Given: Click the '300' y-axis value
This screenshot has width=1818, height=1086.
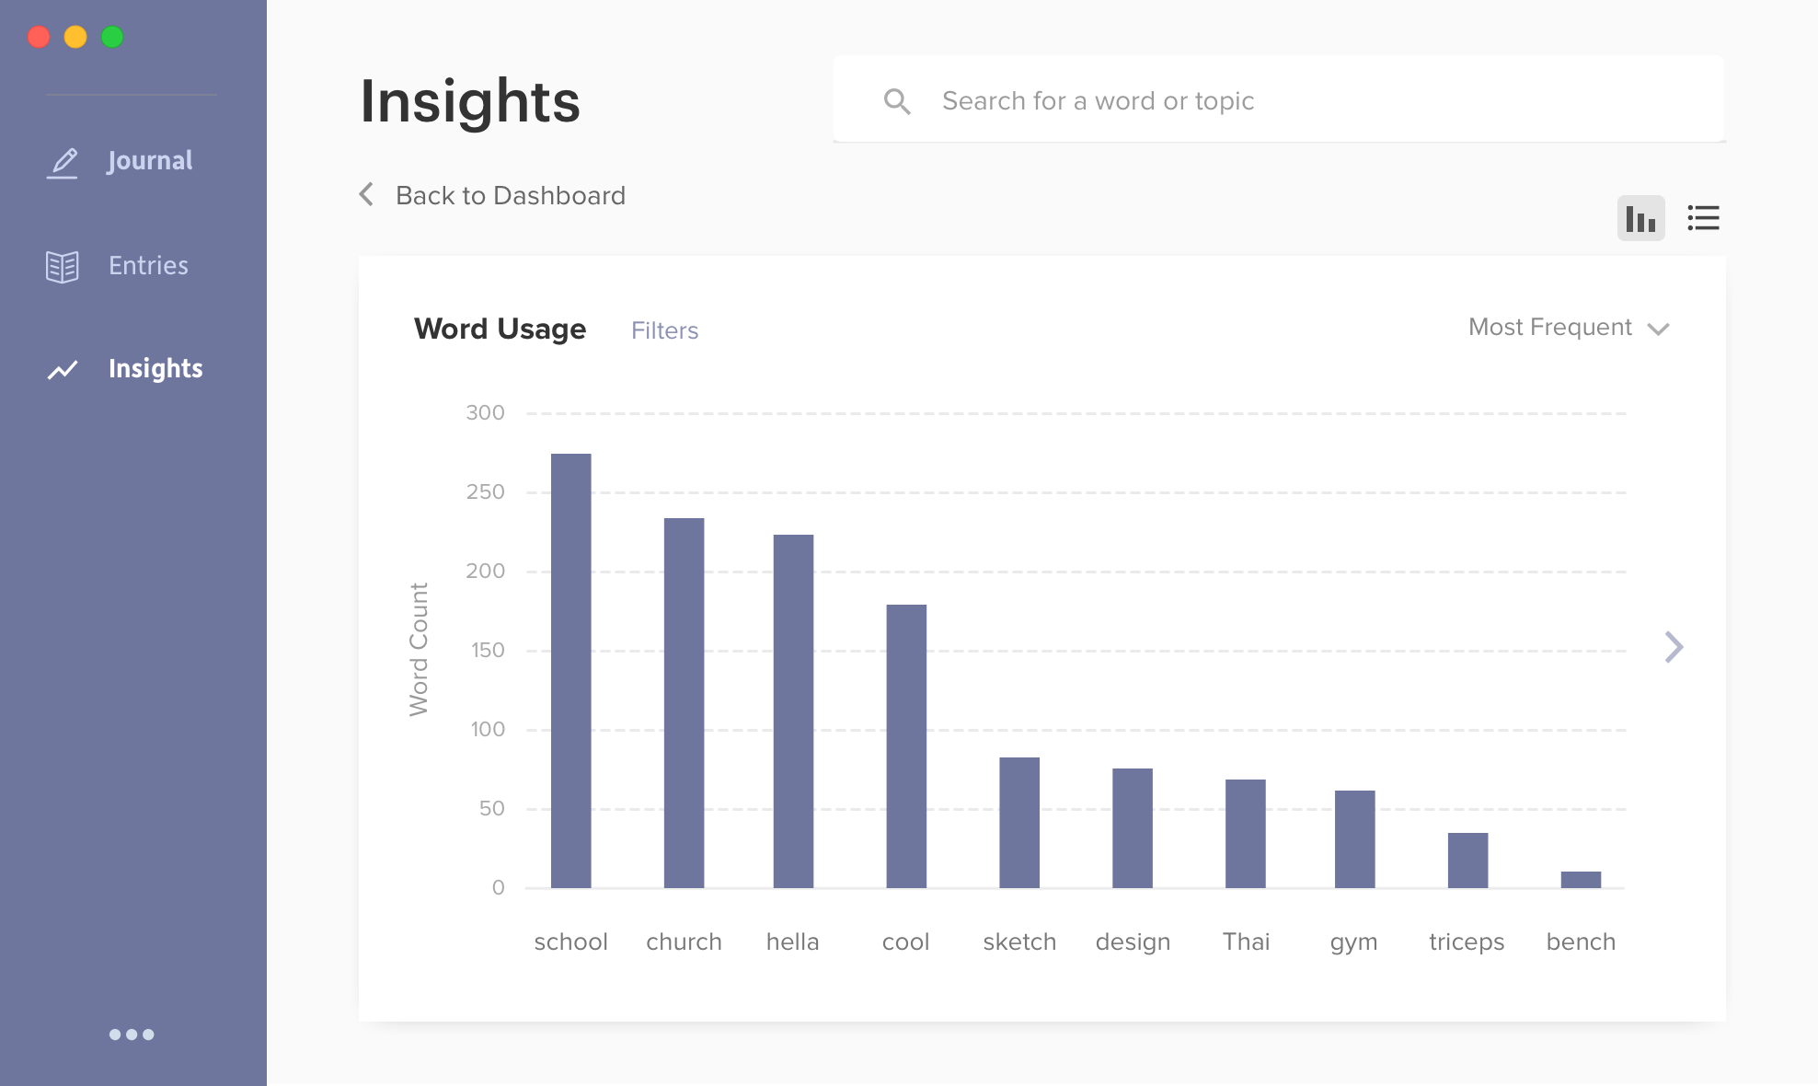Looking at the screenshot, I should 485,412.
